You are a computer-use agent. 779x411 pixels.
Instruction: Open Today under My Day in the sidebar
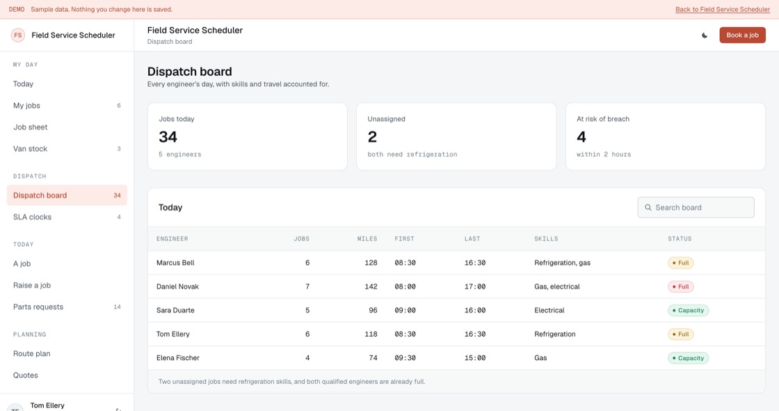67,84
